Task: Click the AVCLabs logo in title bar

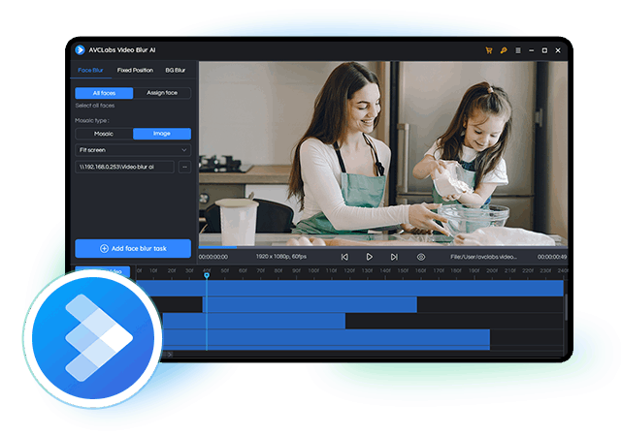Action: coord(80,49)
